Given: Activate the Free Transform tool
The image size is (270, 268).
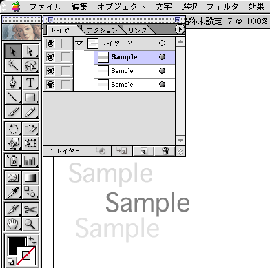Looking at the screenshot, I should coord(30,143).
